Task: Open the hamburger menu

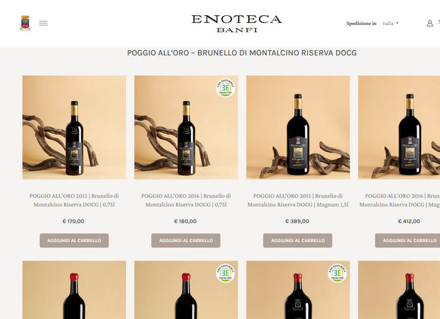Action: coord(43,24)
